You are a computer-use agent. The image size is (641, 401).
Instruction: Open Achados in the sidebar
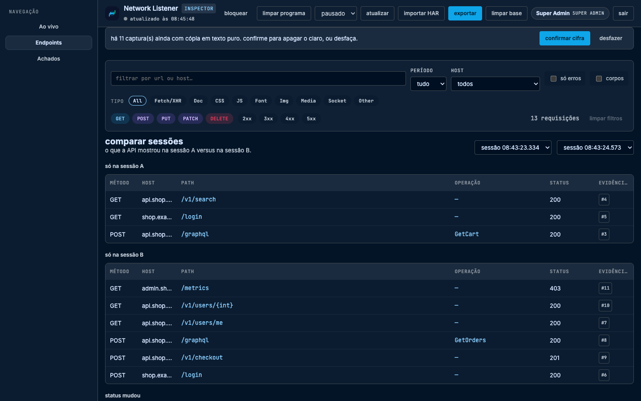49,59
